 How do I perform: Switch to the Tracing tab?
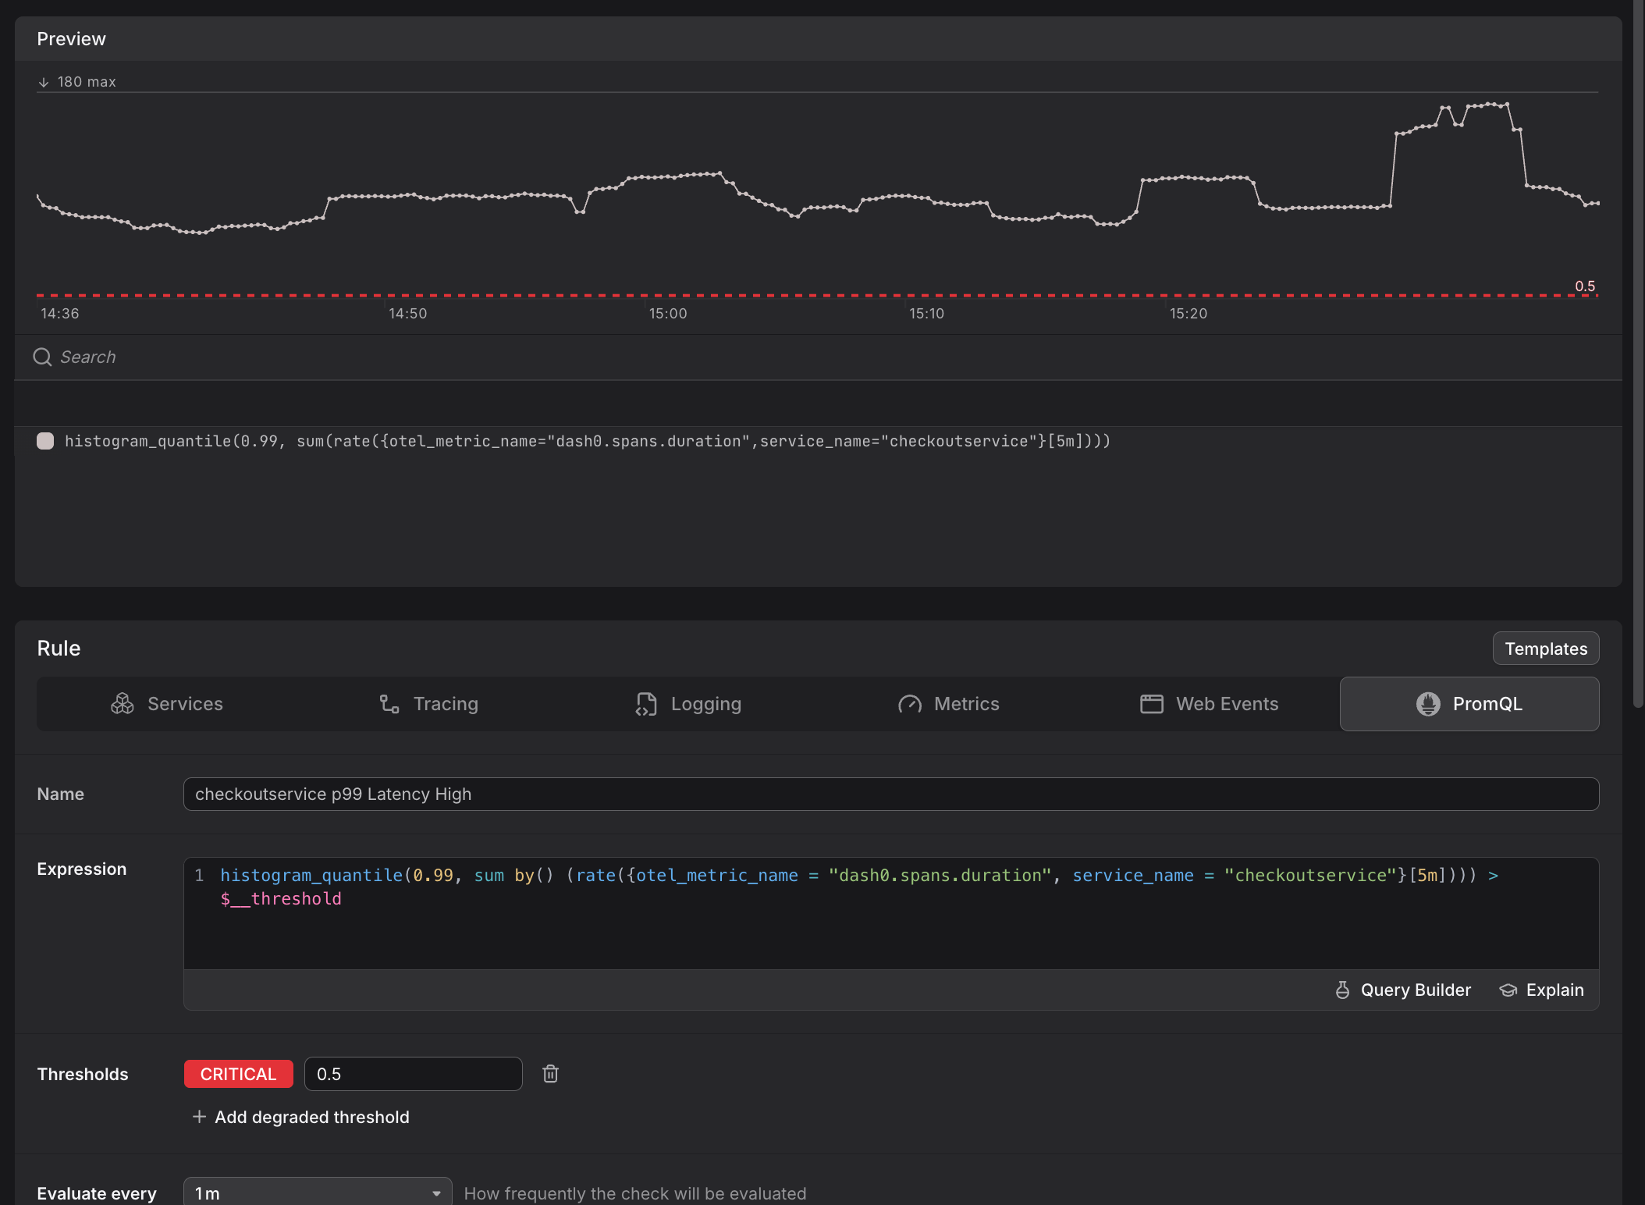pos(428,704)
